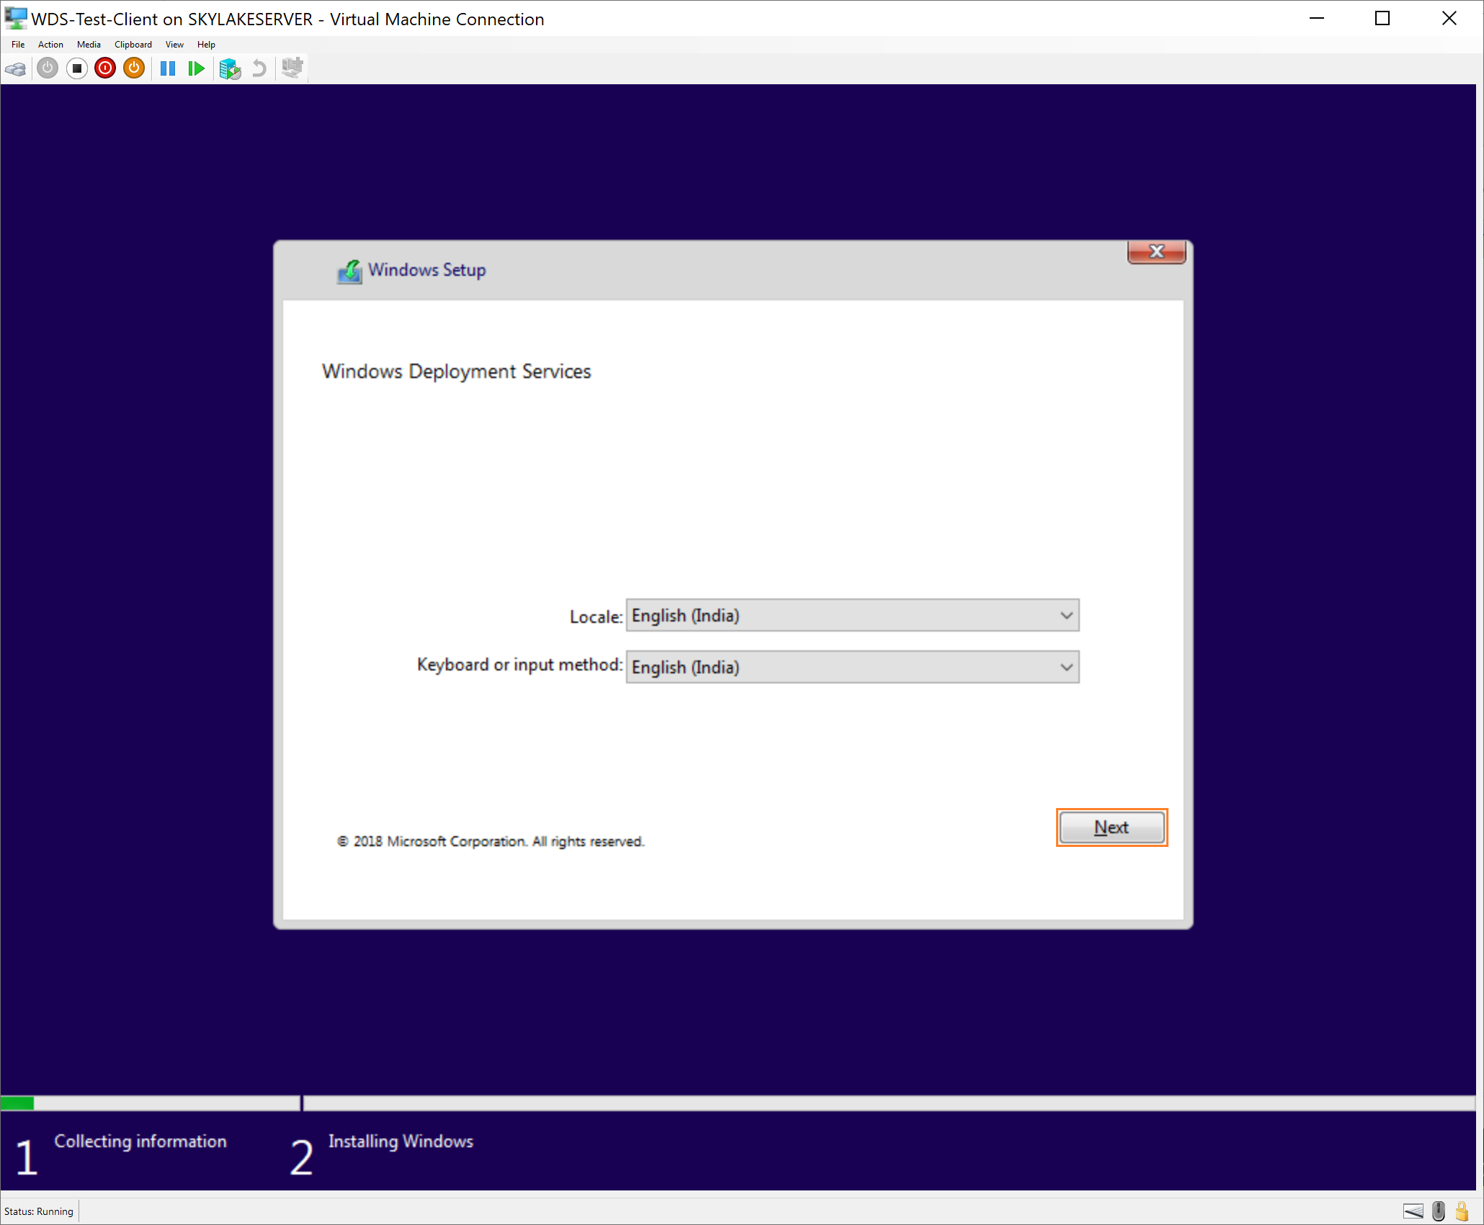This screenshot has height=1225, width=1484.
Task: Create a VM checkpoint via toolbar icon
Action: coord(230,69)
